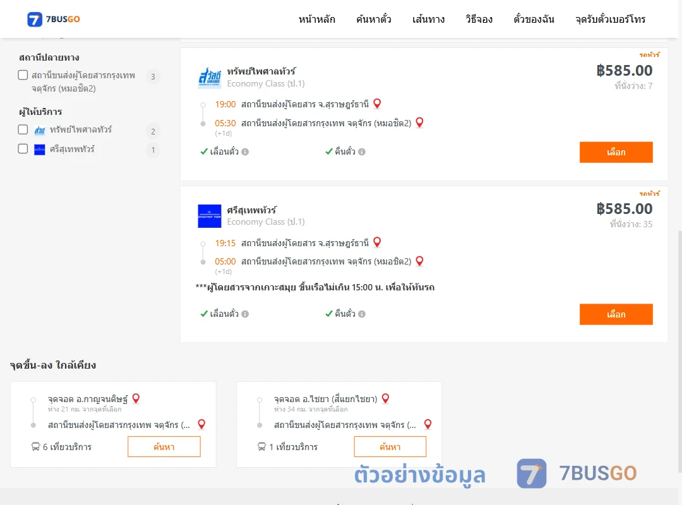Open map pin for 05:30 หมอชิต2 arrival
Viewport: 682px width, 505px height.
(x=419, y=122)
